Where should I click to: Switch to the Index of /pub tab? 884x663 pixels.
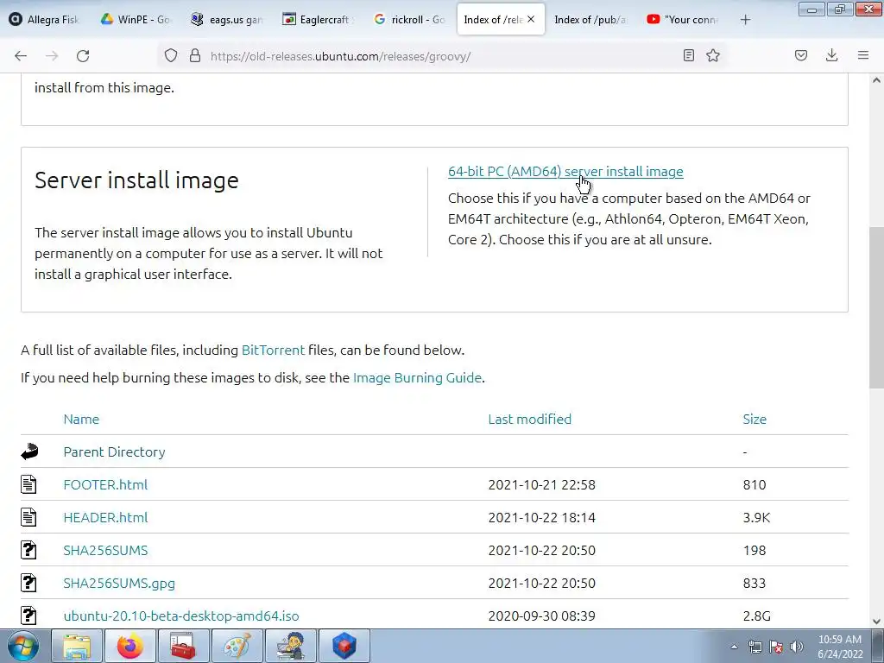point(590,19)
